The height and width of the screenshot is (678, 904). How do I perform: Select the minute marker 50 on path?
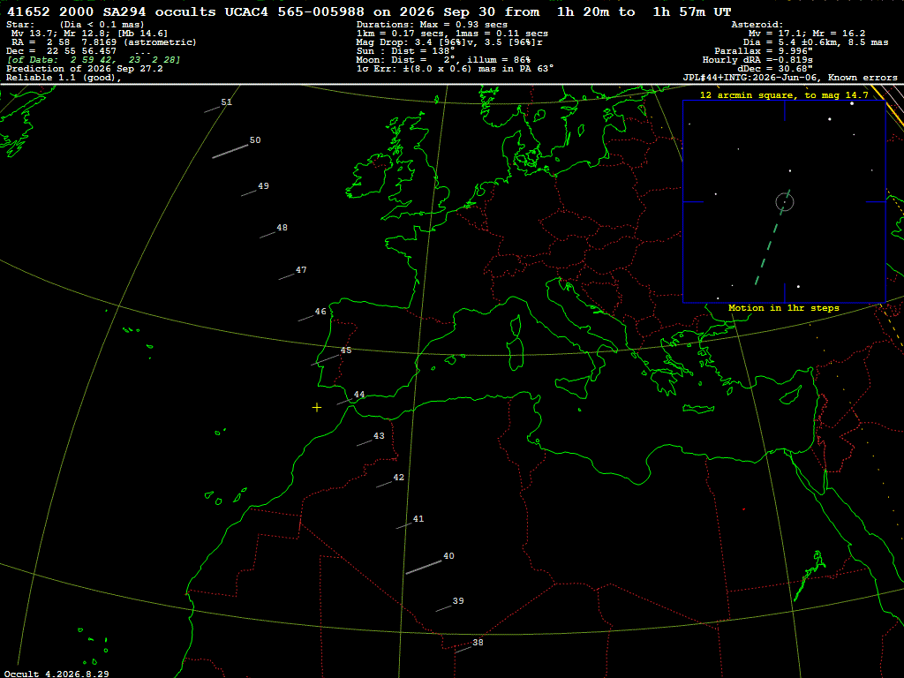[255, 140]
